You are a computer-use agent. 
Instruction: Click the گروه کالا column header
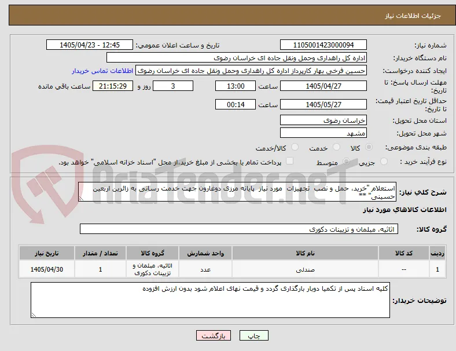pos(152,253)
